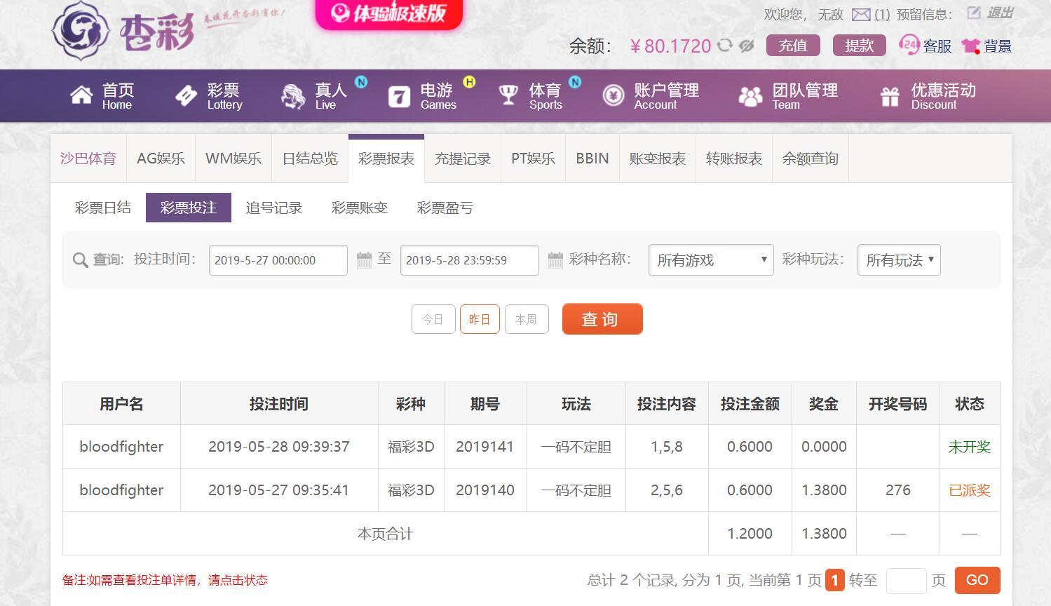Click the 本页合计 totals row label
Screen dimensions: 1051x606
click(x=385, y=534)
